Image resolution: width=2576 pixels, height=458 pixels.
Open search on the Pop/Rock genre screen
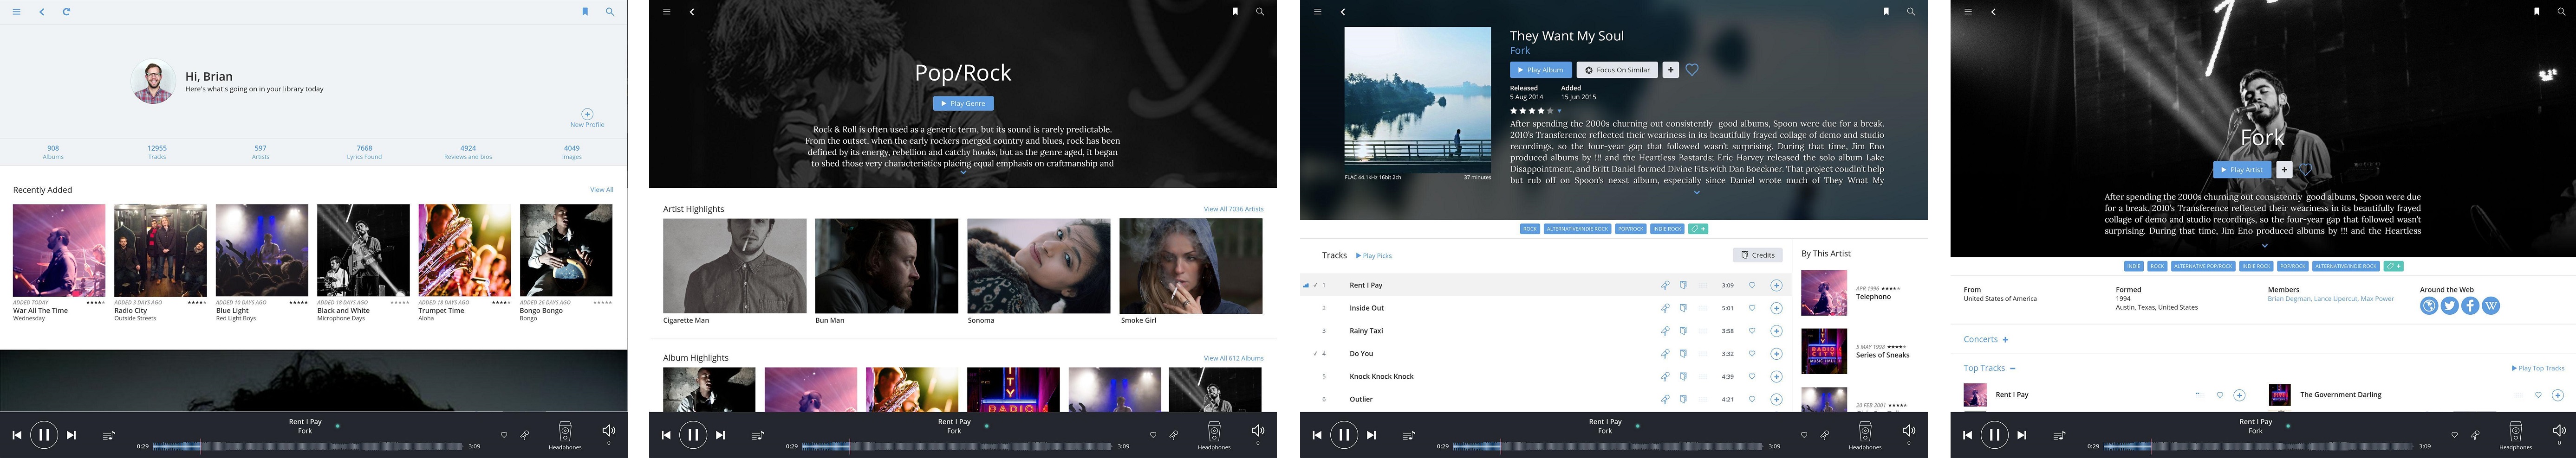click(1260, 12)
